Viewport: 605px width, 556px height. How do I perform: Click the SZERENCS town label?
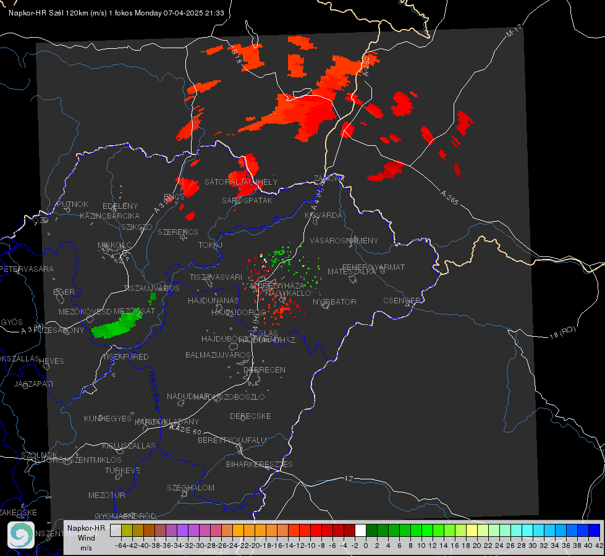tap(178, 232)
